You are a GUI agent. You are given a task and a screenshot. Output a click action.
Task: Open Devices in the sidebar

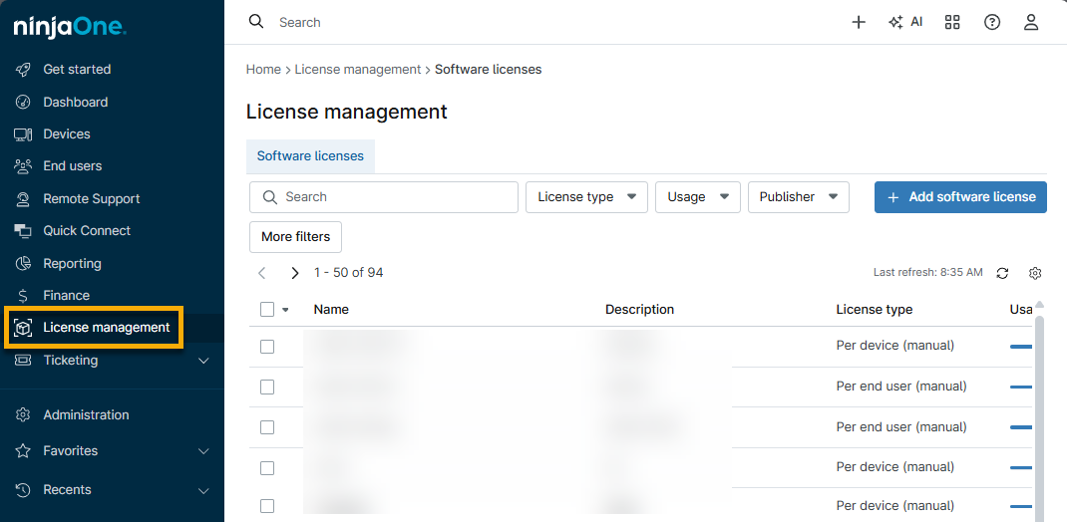pyautogui.click(x=67, y=134)
